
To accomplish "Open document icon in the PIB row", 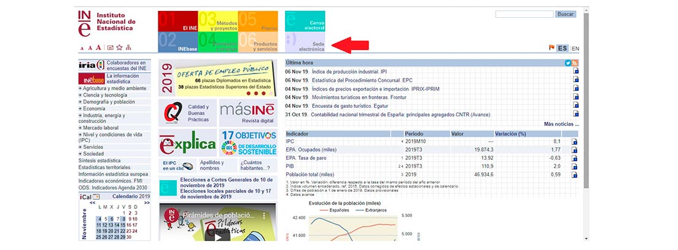I will click(574, 166).
